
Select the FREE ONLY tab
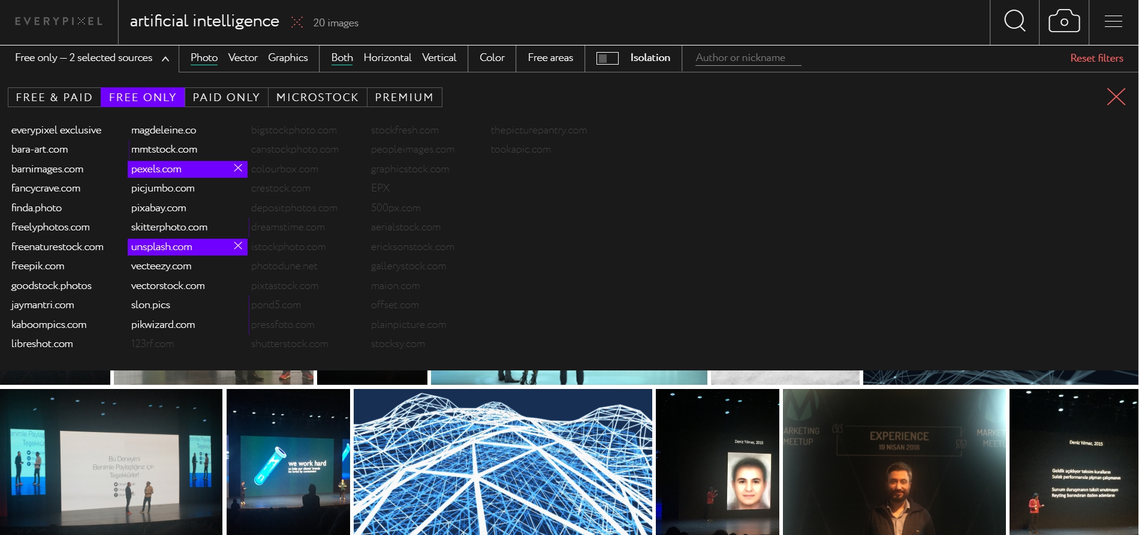(x=143, y=98)
